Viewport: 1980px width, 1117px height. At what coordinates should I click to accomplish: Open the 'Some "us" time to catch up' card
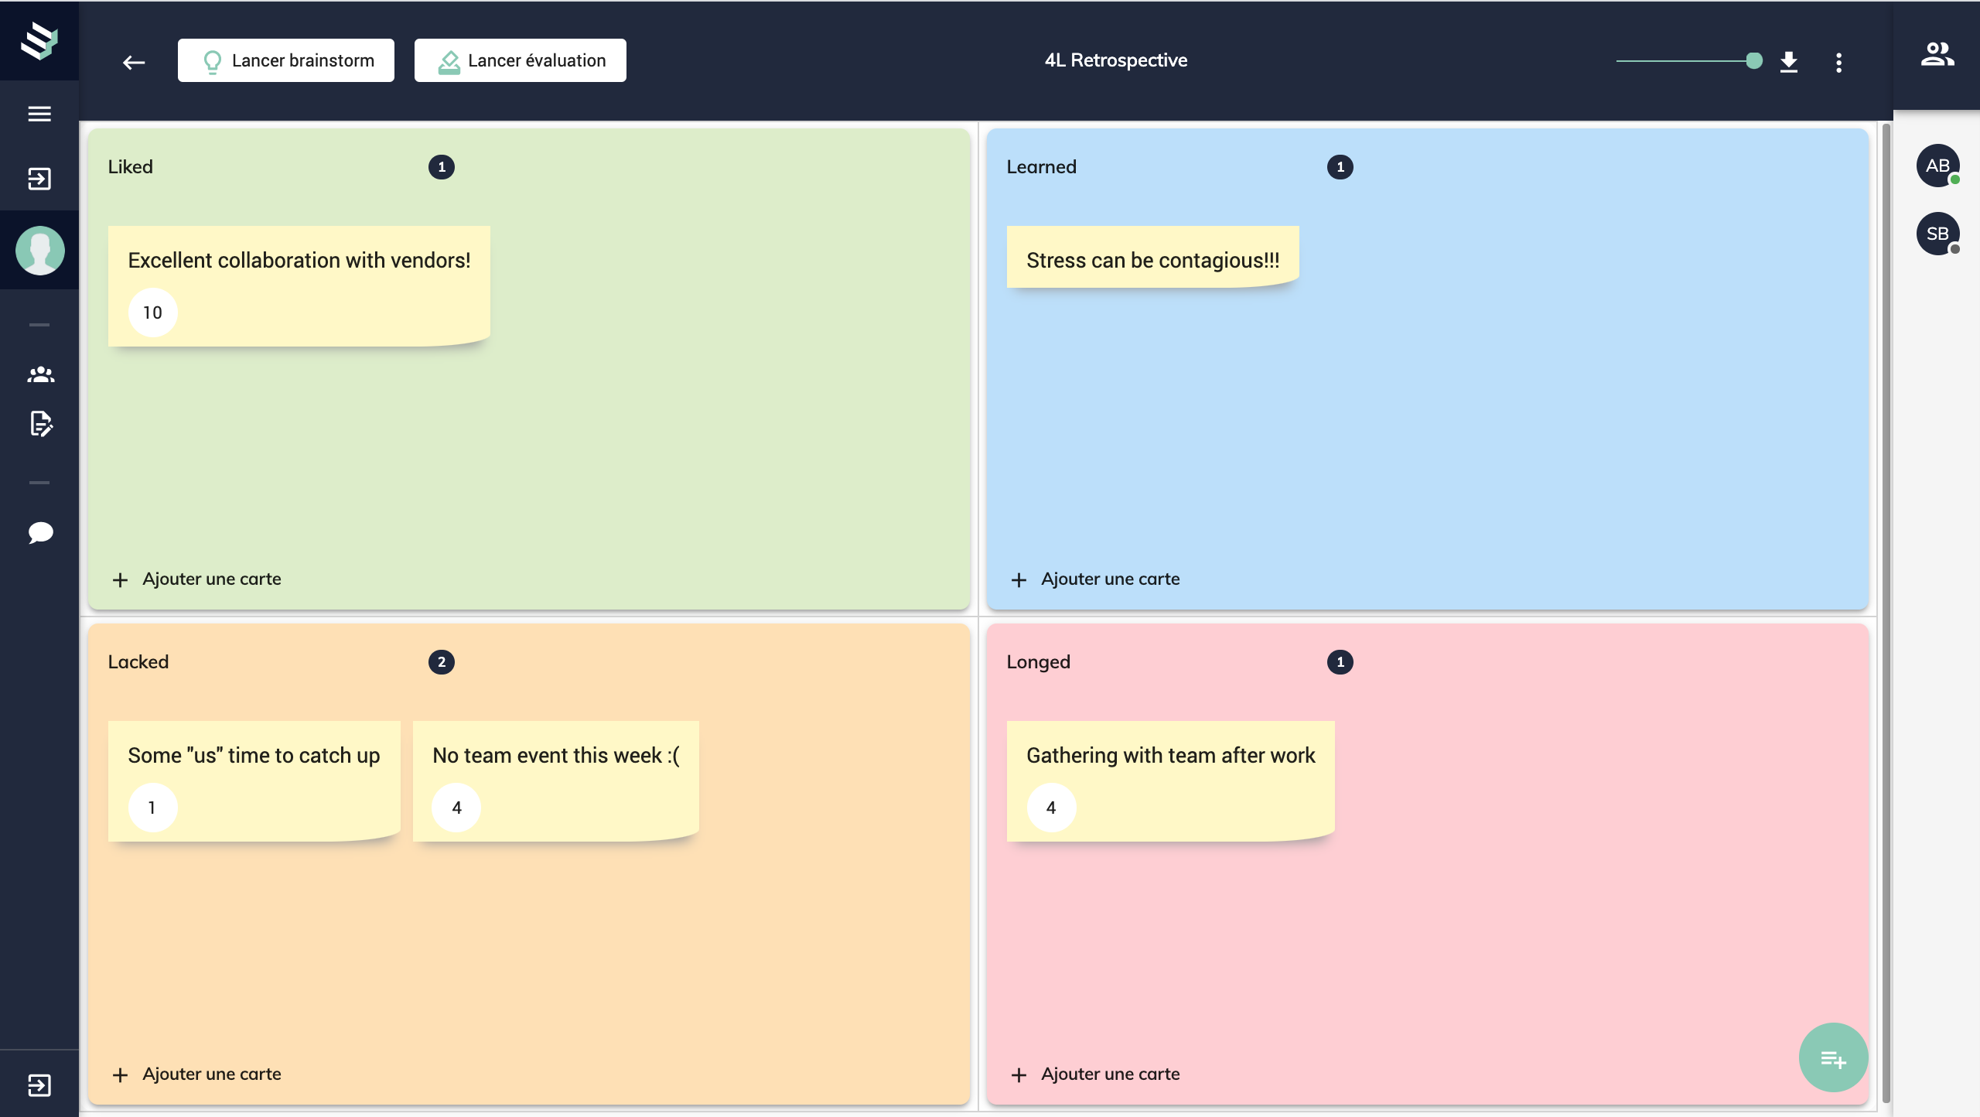[x=254, y=781]
